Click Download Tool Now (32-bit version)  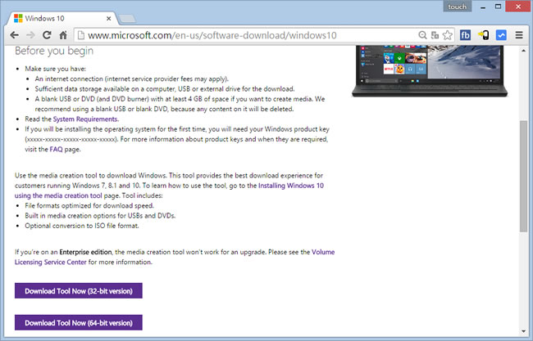[x=79, y=291]
